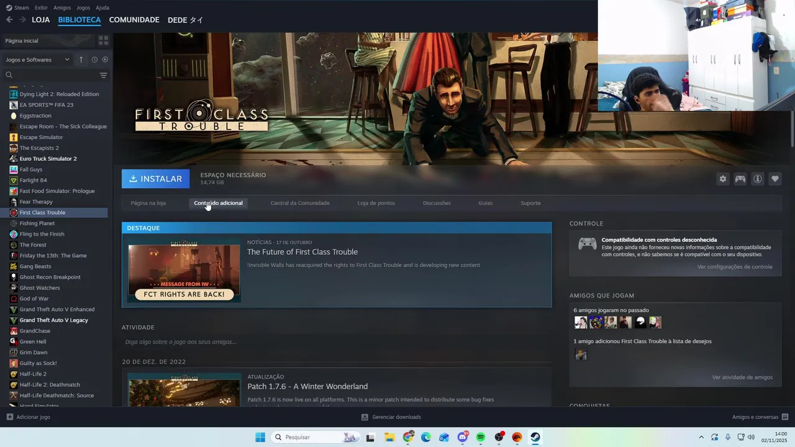Image resolution: width=795 pixels, height=447 pixels.
Task: Open Conteúdo adicional tab
Action: (x=218, y=203)
